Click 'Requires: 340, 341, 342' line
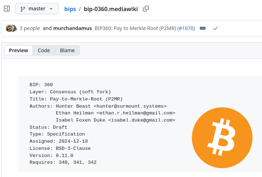The image size is (262, 177). point(63,162)
